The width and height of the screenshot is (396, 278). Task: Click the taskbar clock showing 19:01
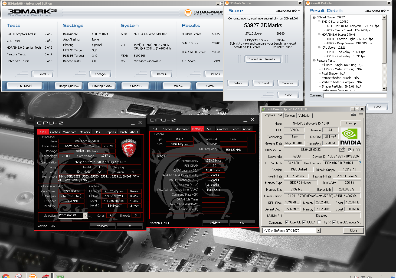coord(382,276)
